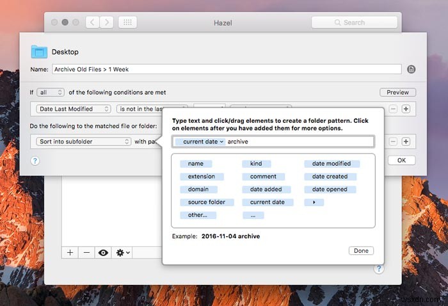Click the help button at bottom of Hazel window
Image resolution: width=448 pixels, height=306 pixels.
(379, 269)
